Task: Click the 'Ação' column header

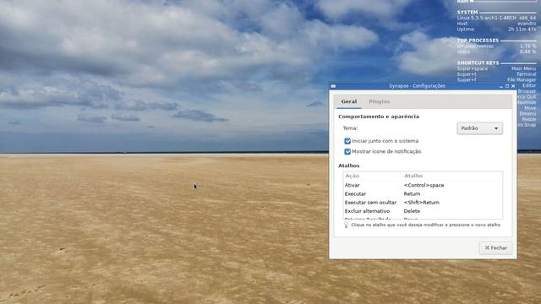Action: 352,176
